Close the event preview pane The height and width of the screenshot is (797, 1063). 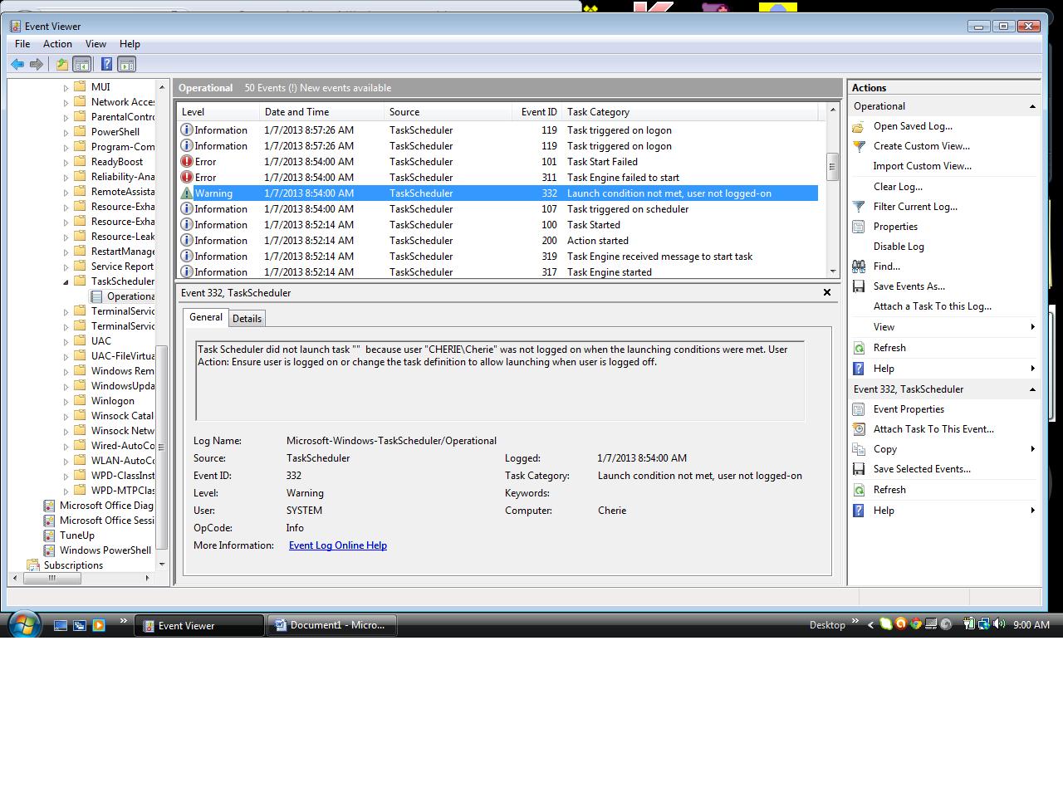click(826, 292)
